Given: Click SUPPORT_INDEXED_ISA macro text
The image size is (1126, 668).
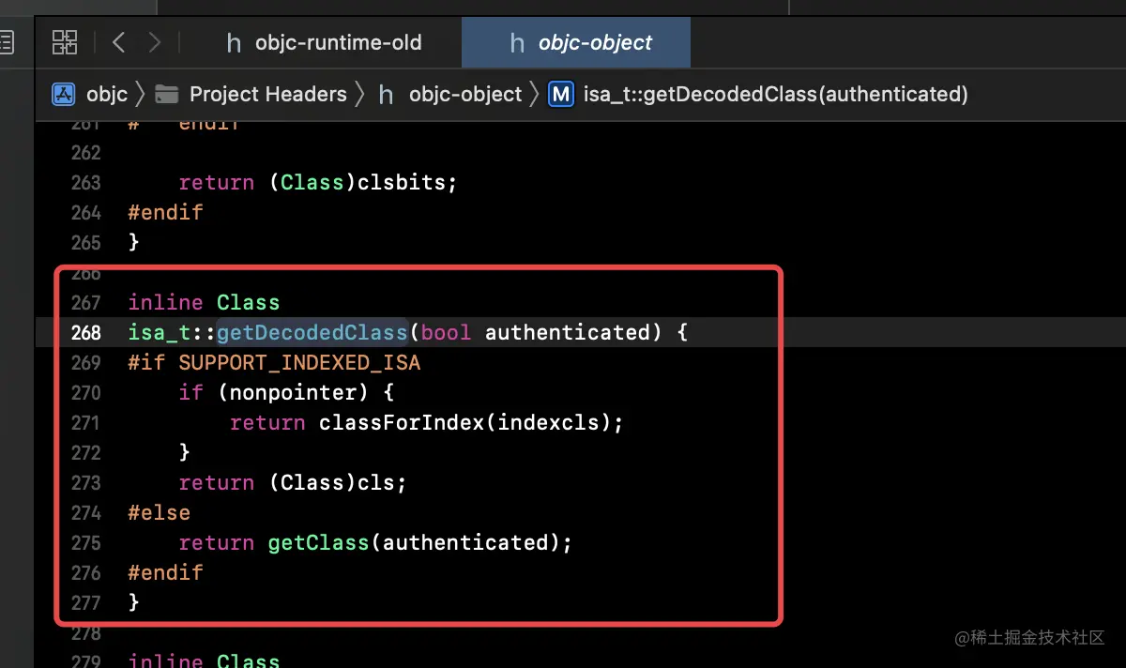Looking at the screenshot, I should pyautogui.click(x=299, y=362).
